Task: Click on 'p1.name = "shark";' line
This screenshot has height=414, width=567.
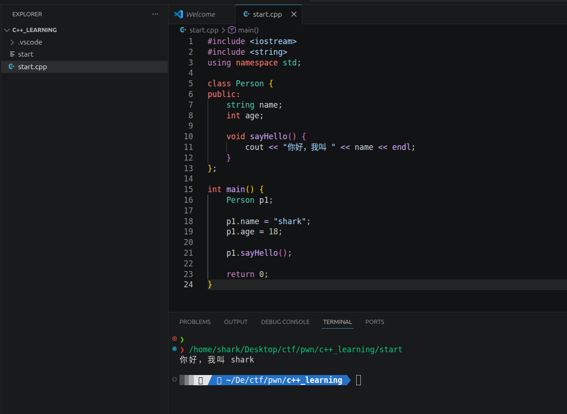Action: point(268,221)
